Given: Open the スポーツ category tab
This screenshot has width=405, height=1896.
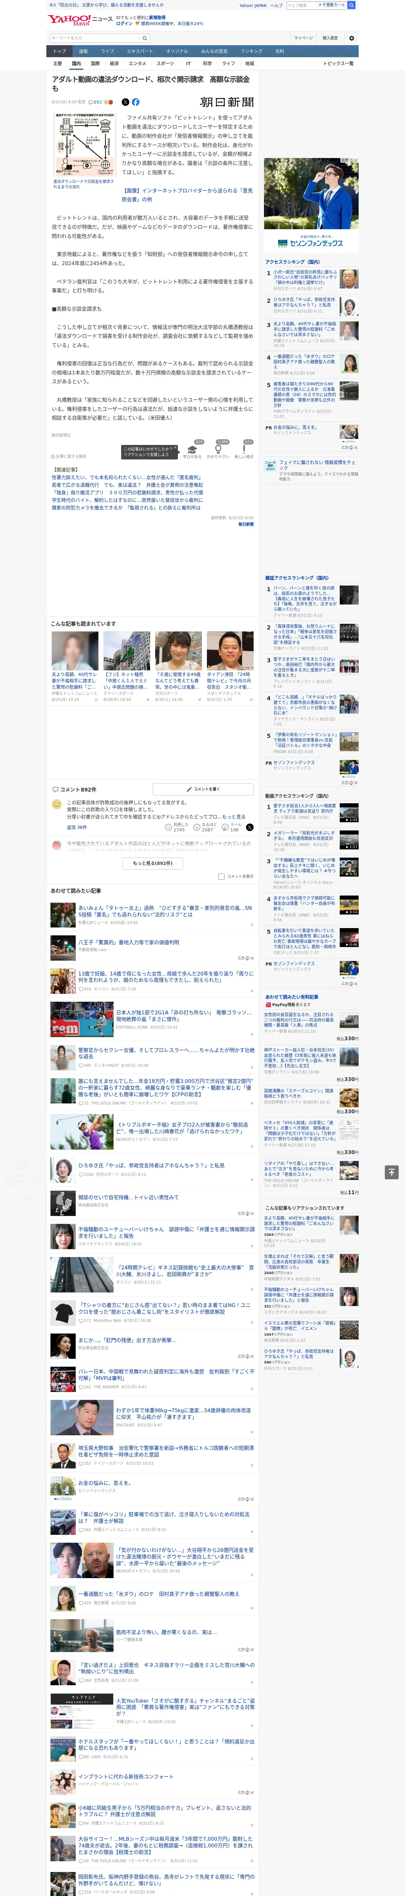Looking at the screenshot, I should tap(165, 63).
